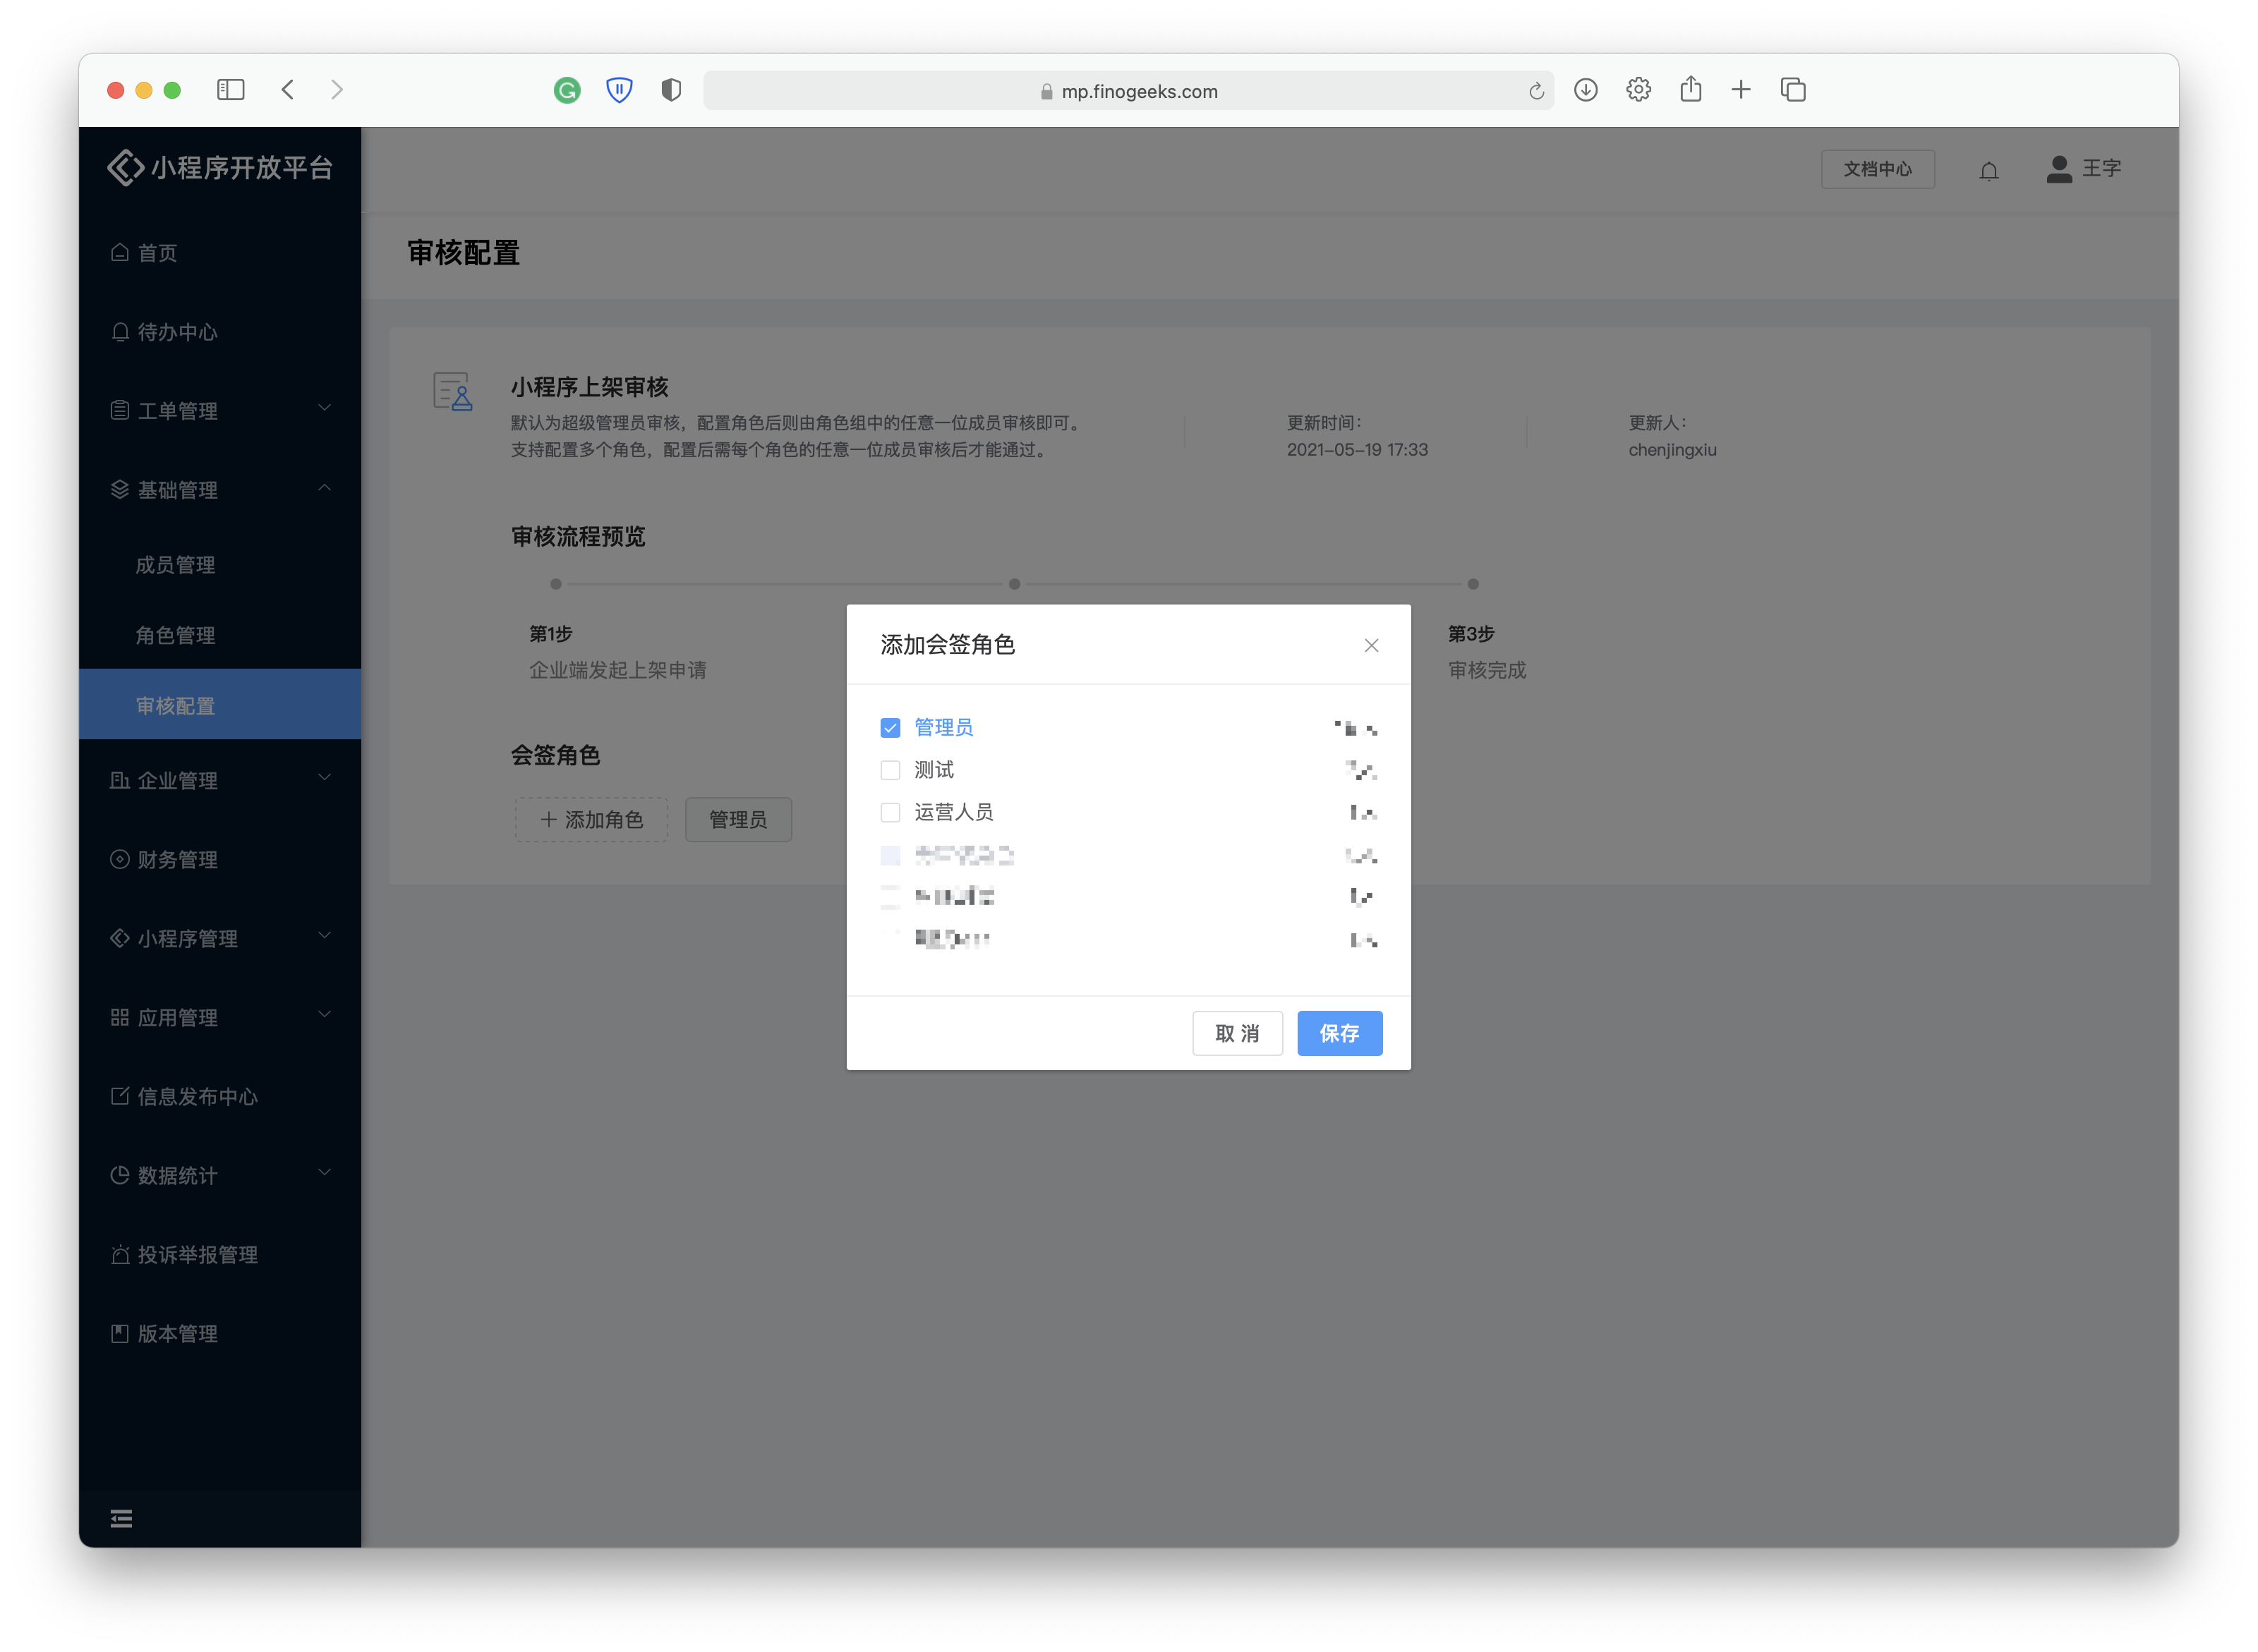Open 信息发布中心 in sidebar
The width and height of the screenshot is (2258, 1652).
[x=220, y=1096]
